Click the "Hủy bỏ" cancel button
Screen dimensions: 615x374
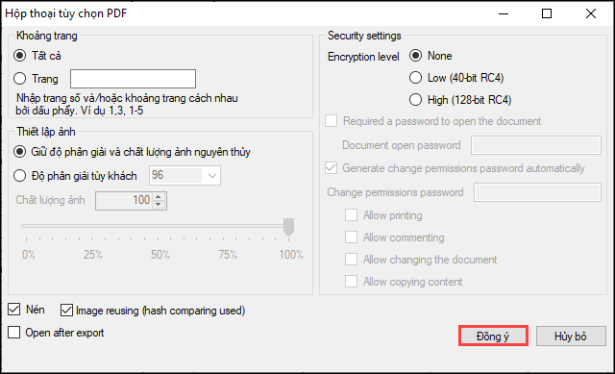coord(571,336)
